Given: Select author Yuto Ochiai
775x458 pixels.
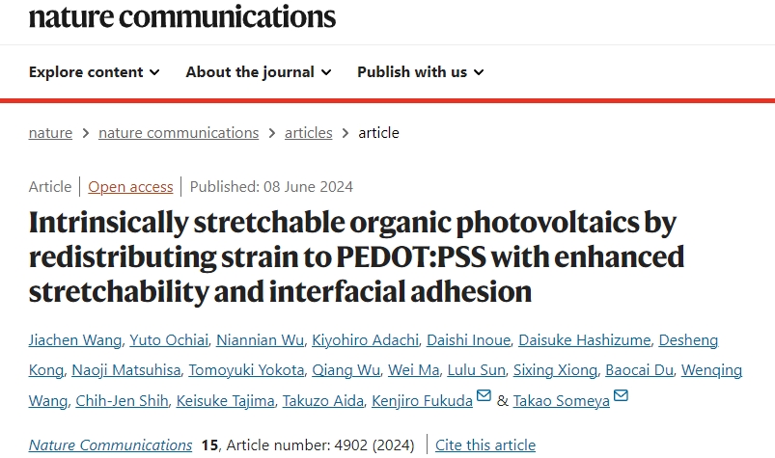Looking at the screenshot, I should tap(169, 340).
